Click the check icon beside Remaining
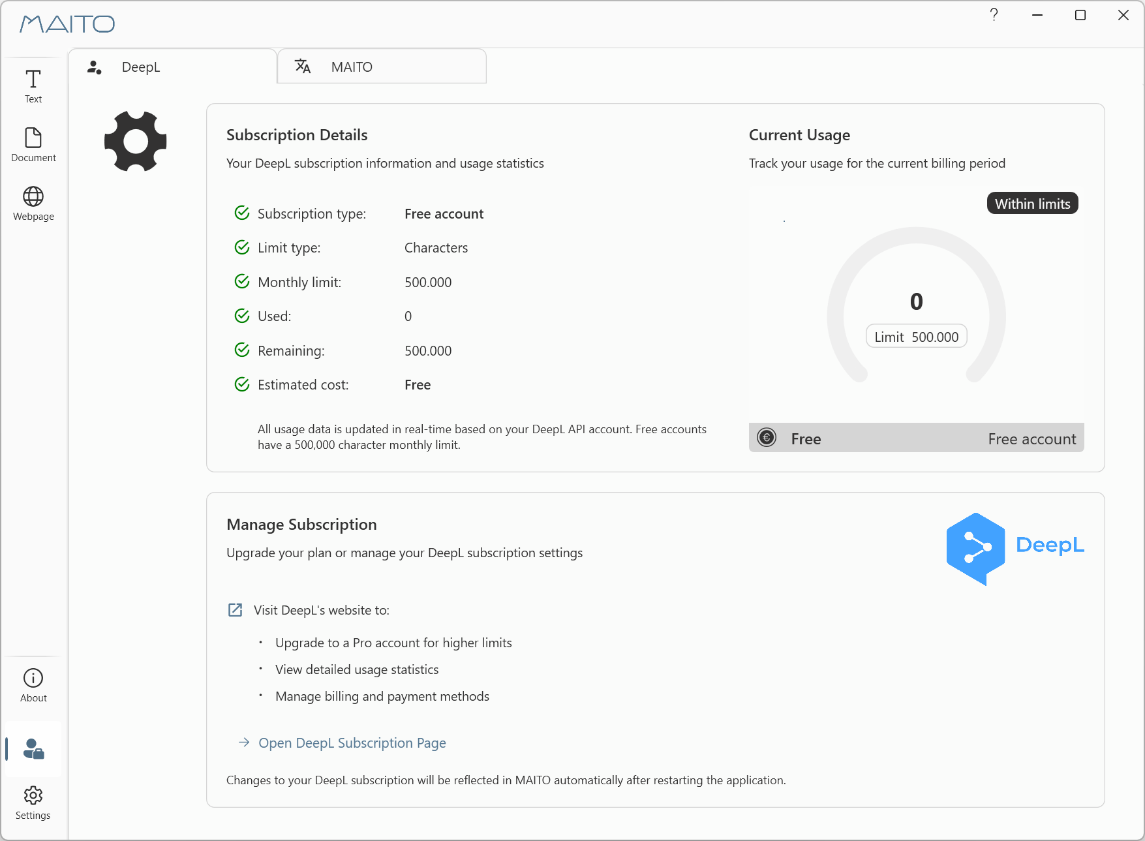Viewport: 1145px width, 841px height. (x=242, y=350)
